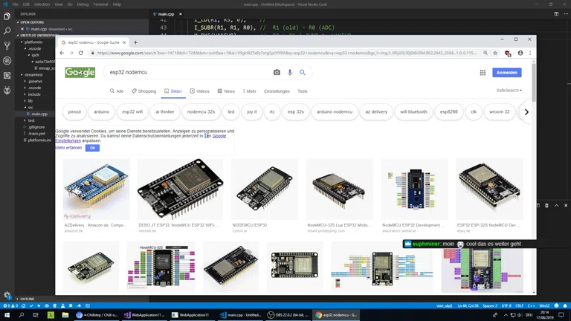Open the AZDelivery ESP32 image result
The height and width of the screenshot is (321, 571).
pos(96,189)
